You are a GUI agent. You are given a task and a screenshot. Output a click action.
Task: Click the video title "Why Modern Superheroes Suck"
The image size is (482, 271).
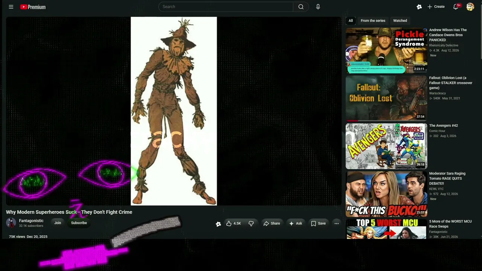pos(69,212)
